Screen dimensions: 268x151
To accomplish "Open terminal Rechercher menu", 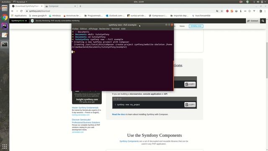I will pyautogui.click(x=104, y=29).
